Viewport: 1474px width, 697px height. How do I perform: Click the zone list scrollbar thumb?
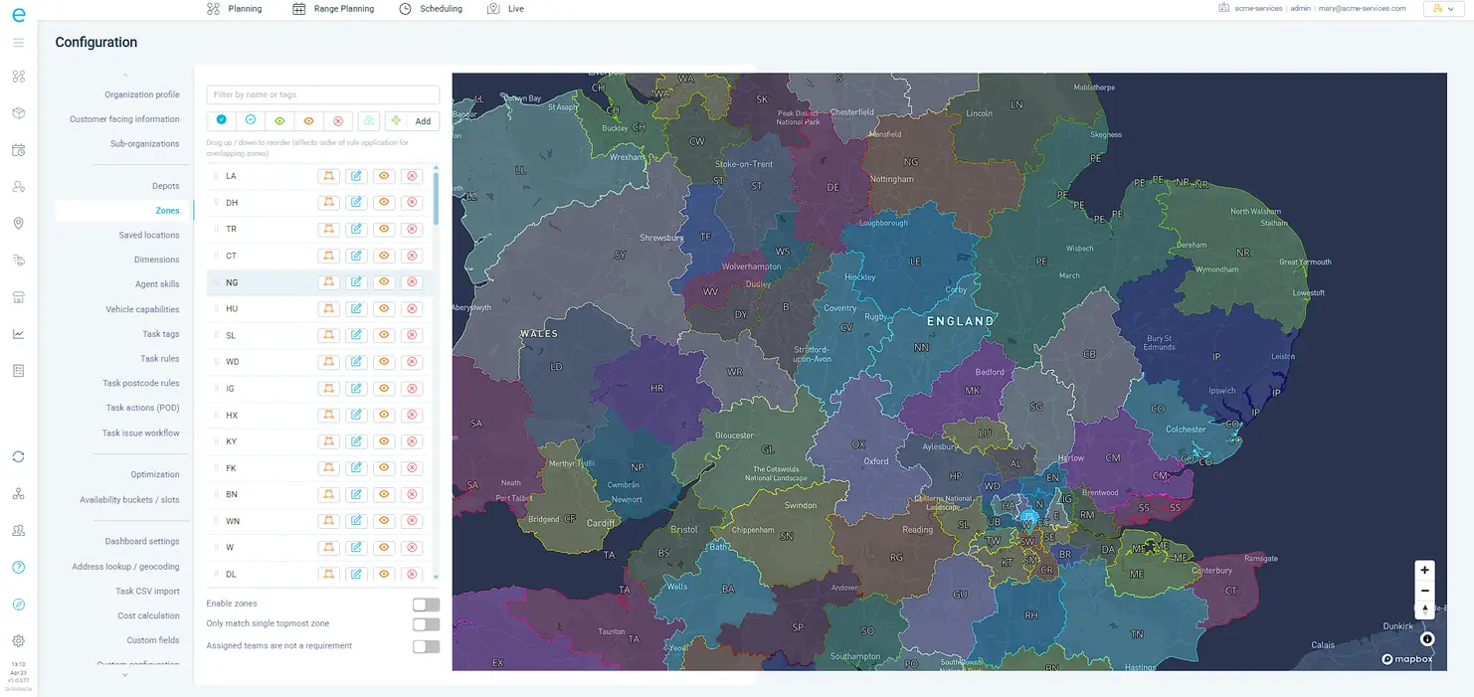click(436, 201)
